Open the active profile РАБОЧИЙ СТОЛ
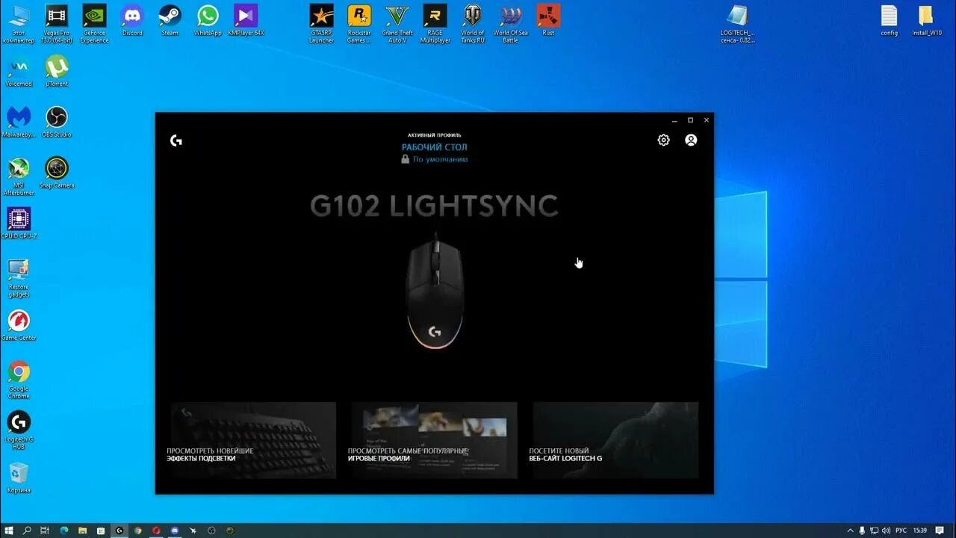Screen dimensions: 956x538 435,147
